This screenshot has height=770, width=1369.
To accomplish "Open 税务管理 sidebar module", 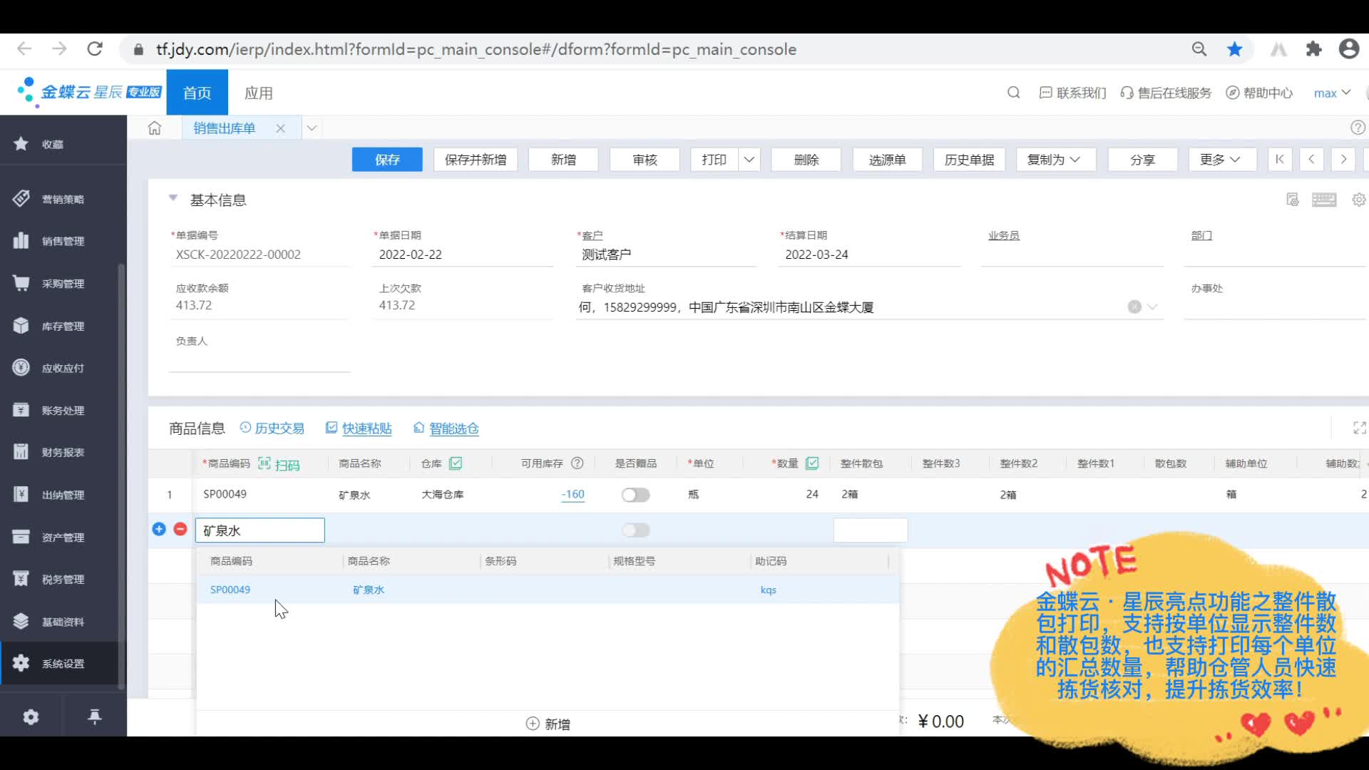I will [x=63, y=579].
